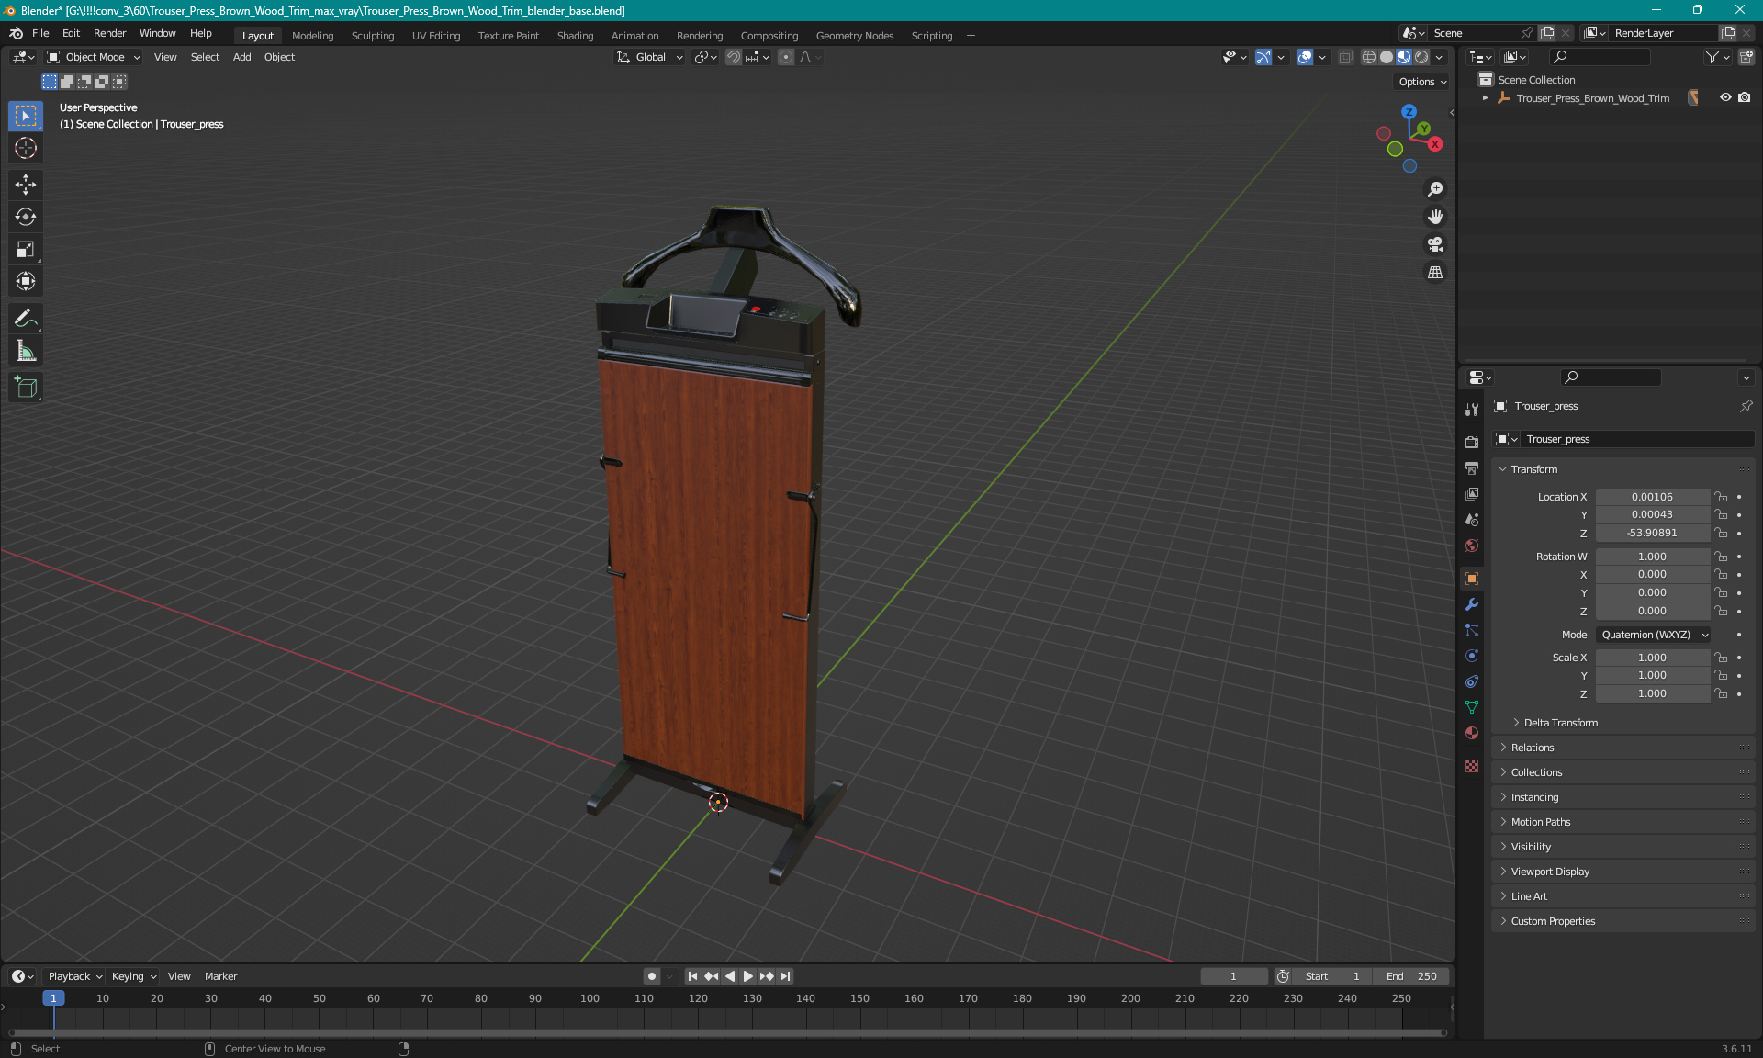Open the Particles properties tab

point(1472,630)
